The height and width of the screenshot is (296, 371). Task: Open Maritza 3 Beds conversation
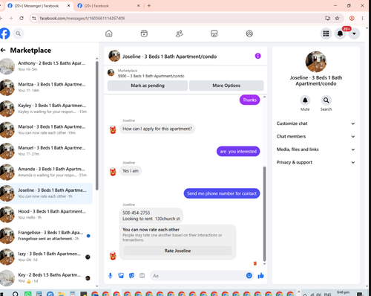click(x=46, y=87)
